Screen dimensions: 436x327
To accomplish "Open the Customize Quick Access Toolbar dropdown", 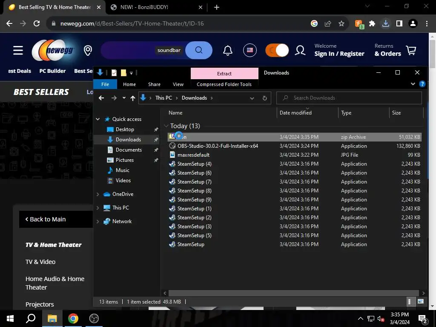I will (x=131, y=73).
